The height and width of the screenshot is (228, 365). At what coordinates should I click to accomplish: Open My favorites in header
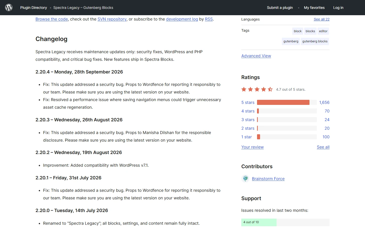tap(314, 8)
